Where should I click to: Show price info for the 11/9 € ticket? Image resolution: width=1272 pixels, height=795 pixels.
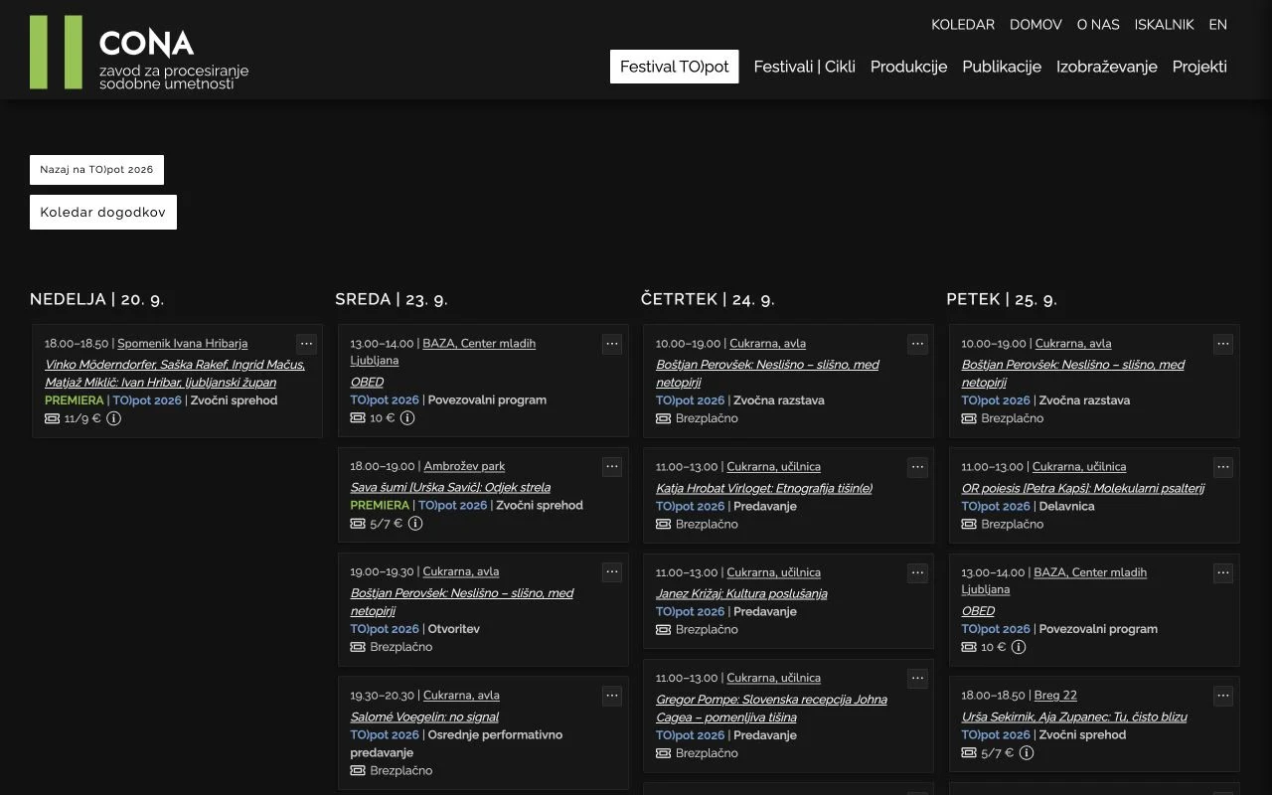click(114, 418)
